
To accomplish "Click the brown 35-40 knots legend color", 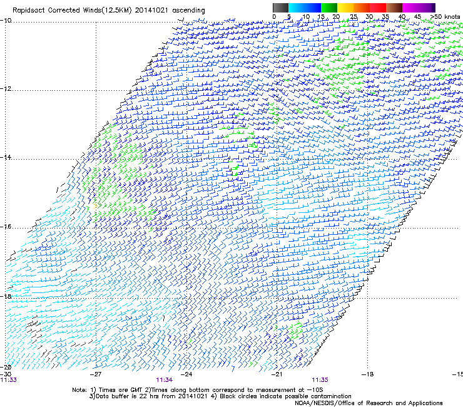I will 394,8.
